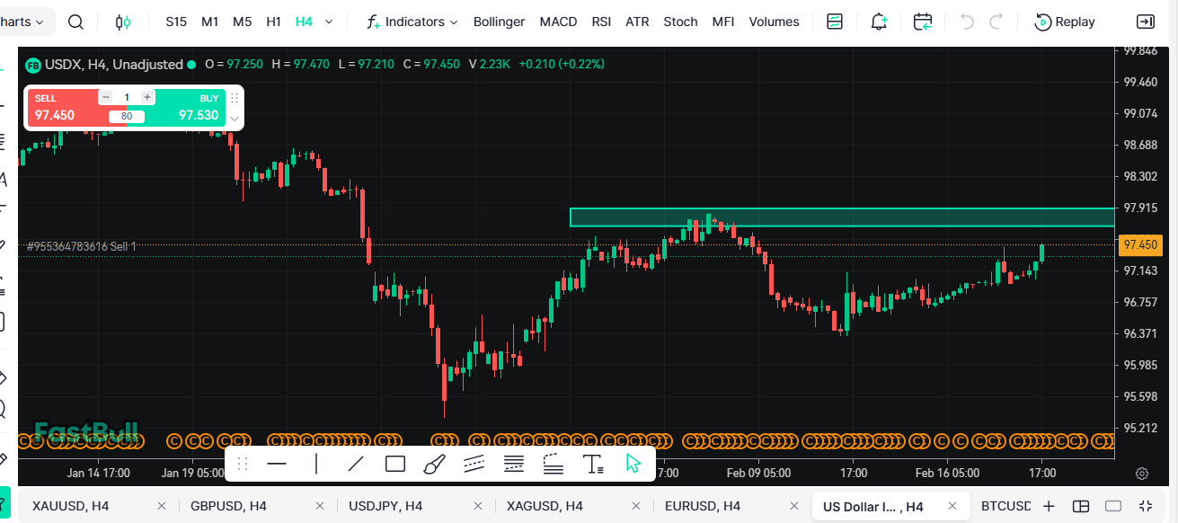This screenshot has width=1178, height=523.
Task: Open the EURUSD, H4 chart tab
Action: tap(703, 506)
